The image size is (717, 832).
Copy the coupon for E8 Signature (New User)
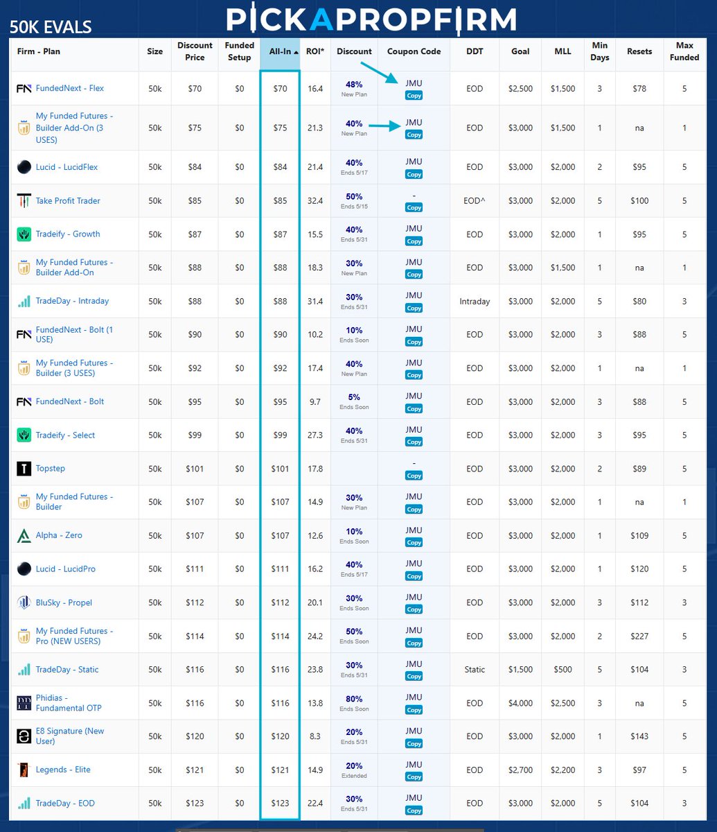tap(414, 743)
